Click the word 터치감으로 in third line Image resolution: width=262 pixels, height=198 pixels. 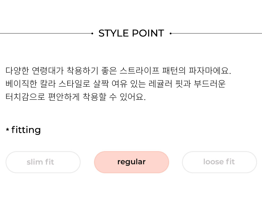click(x=25, y=97)
